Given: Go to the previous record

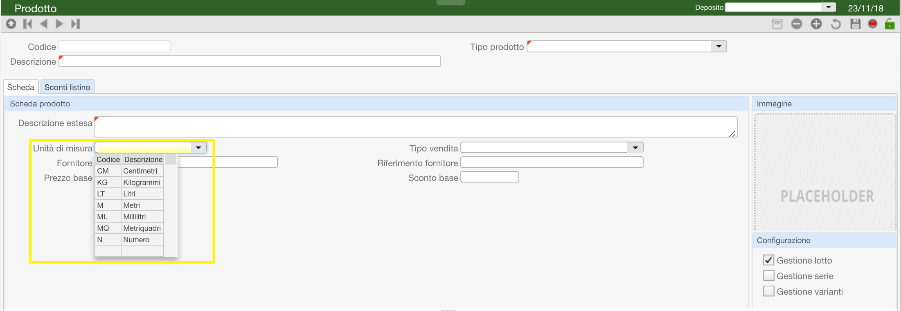Looking at the screenshot, I should pyautogui.click(x=44, y=24).
